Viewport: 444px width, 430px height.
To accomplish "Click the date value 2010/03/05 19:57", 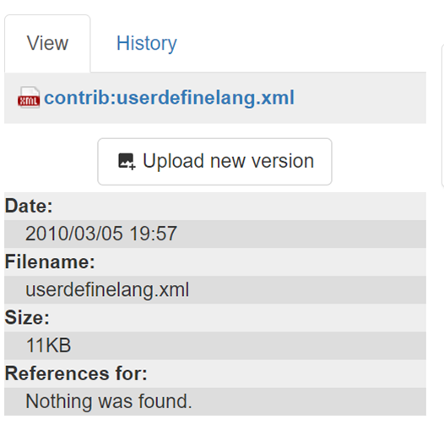I will pyautogui.click(x=101, y=234).
